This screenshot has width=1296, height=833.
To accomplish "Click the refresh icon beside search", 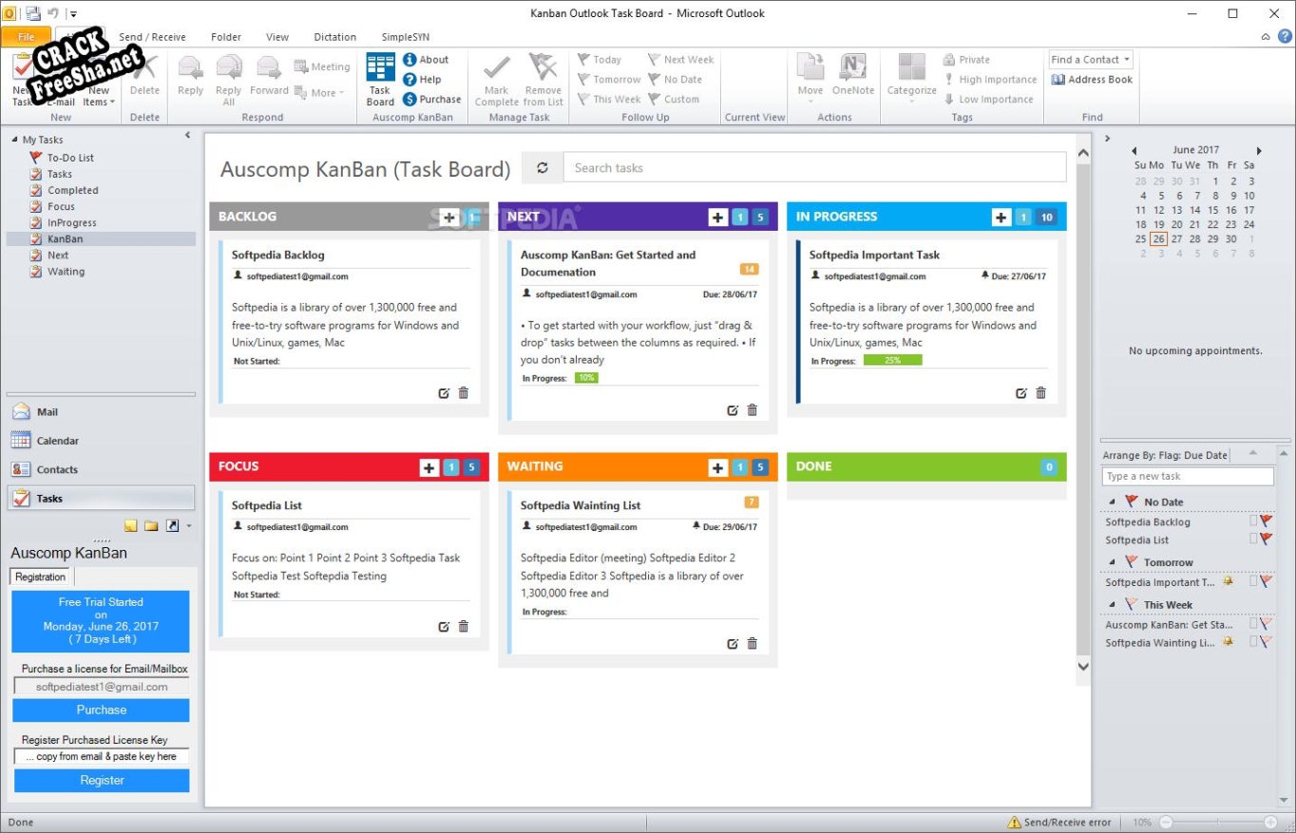I will click(543, 168).
